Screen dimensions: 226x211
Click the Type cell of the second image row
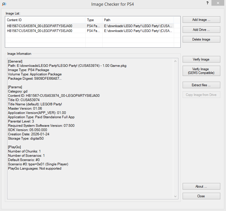tap(94, 31)
